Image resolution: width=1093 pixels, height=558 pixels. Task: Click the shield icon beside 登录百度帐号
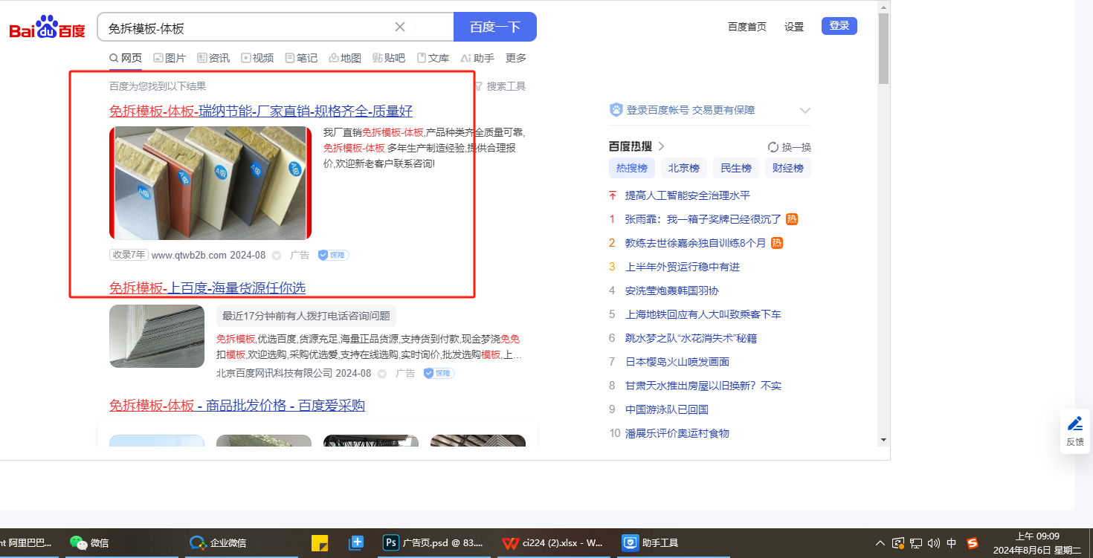[616, 110]
